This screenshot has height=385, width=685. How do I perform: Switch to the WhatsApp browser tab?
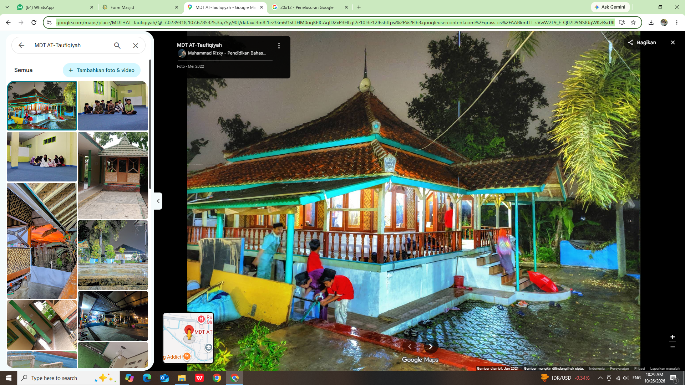click(x=55, y=7)
